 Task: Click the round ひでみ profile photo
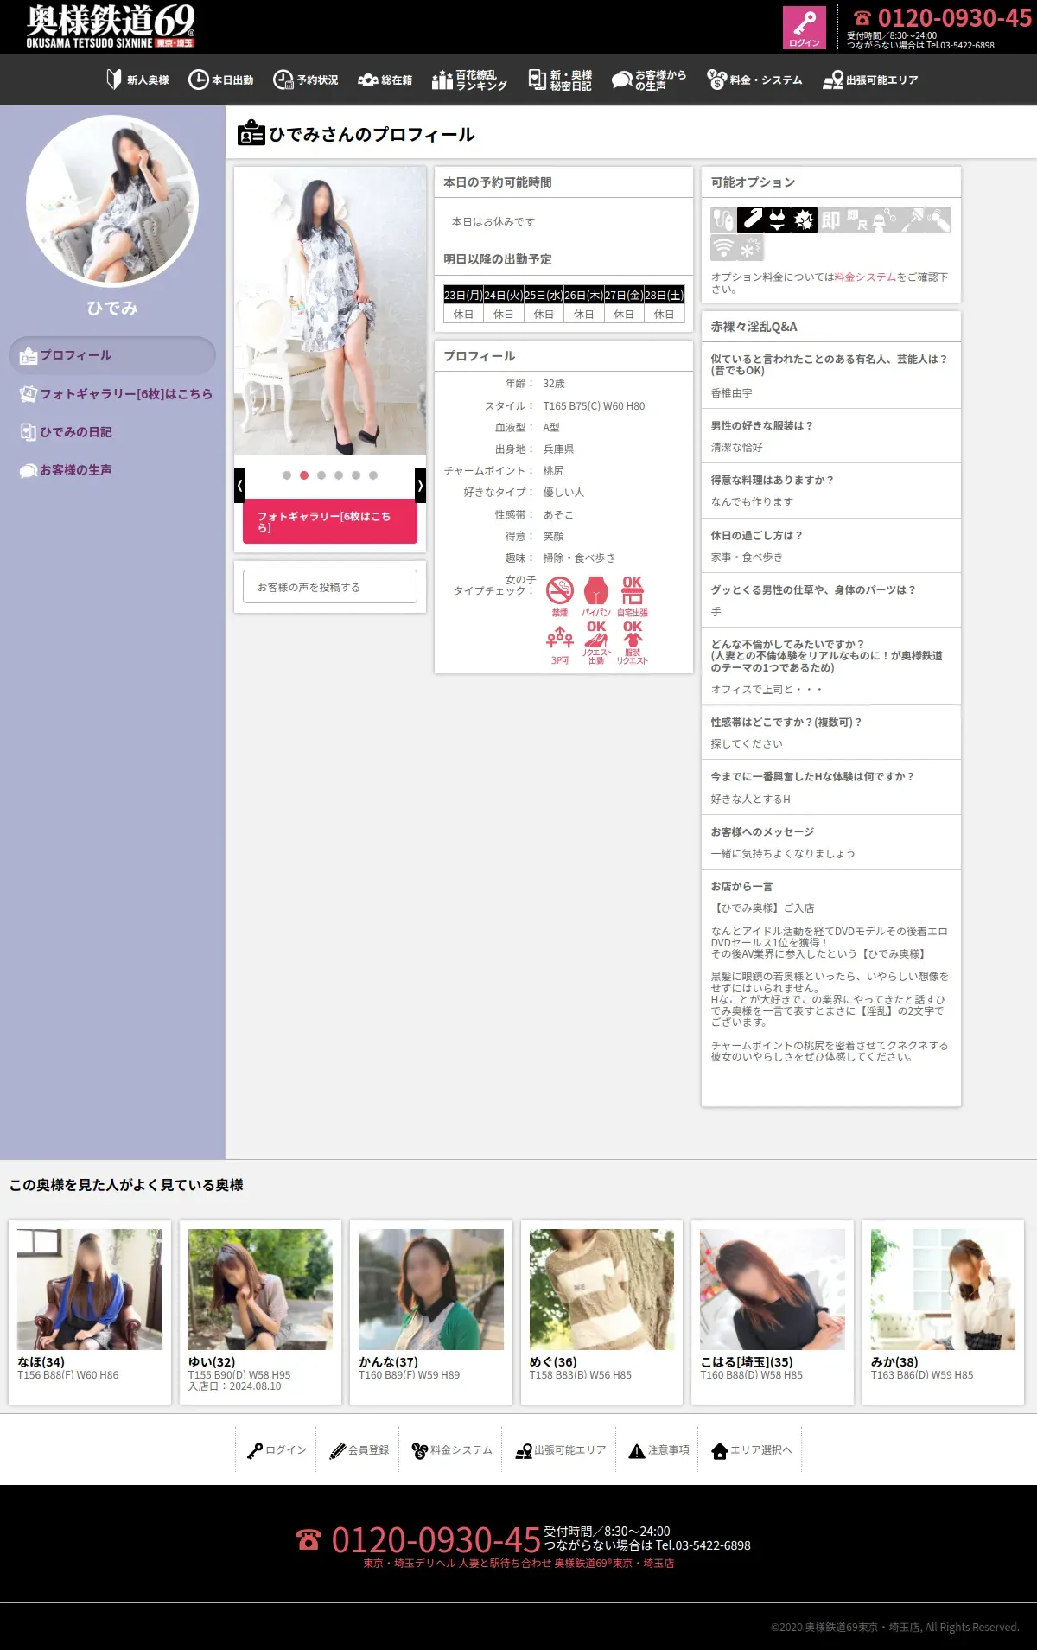[112, 201]
